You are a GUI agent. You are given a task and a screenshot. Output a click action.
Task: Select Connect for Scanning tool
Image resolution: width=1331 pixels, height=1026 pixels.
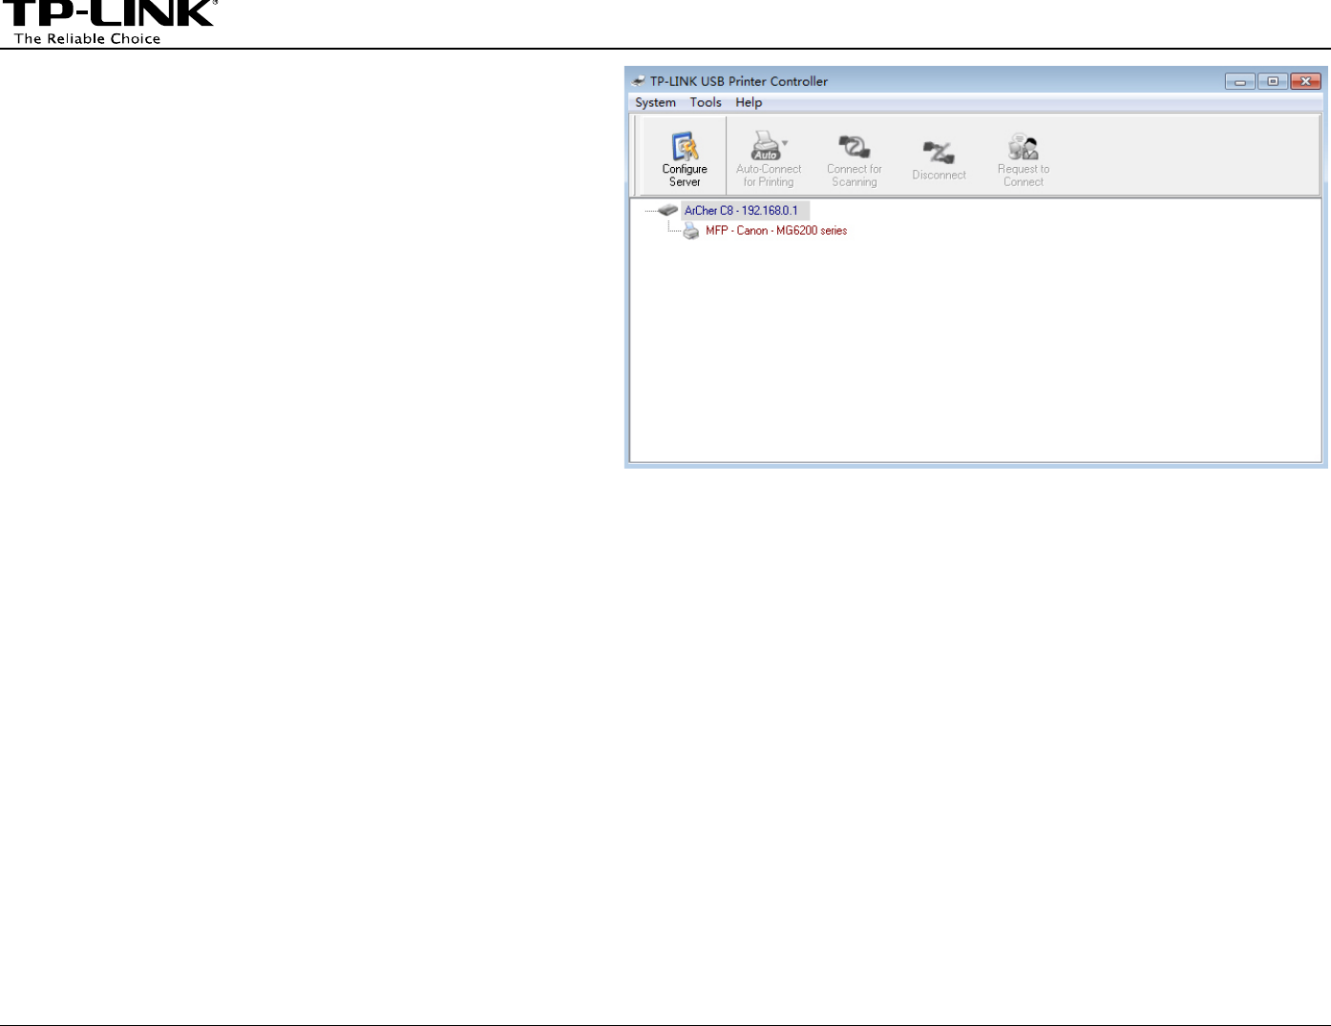coord(854,158)
